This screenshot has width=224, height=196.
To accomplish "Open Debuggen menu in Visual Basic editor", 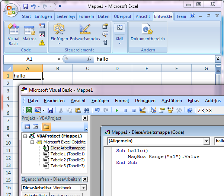I will pos(145,101).
